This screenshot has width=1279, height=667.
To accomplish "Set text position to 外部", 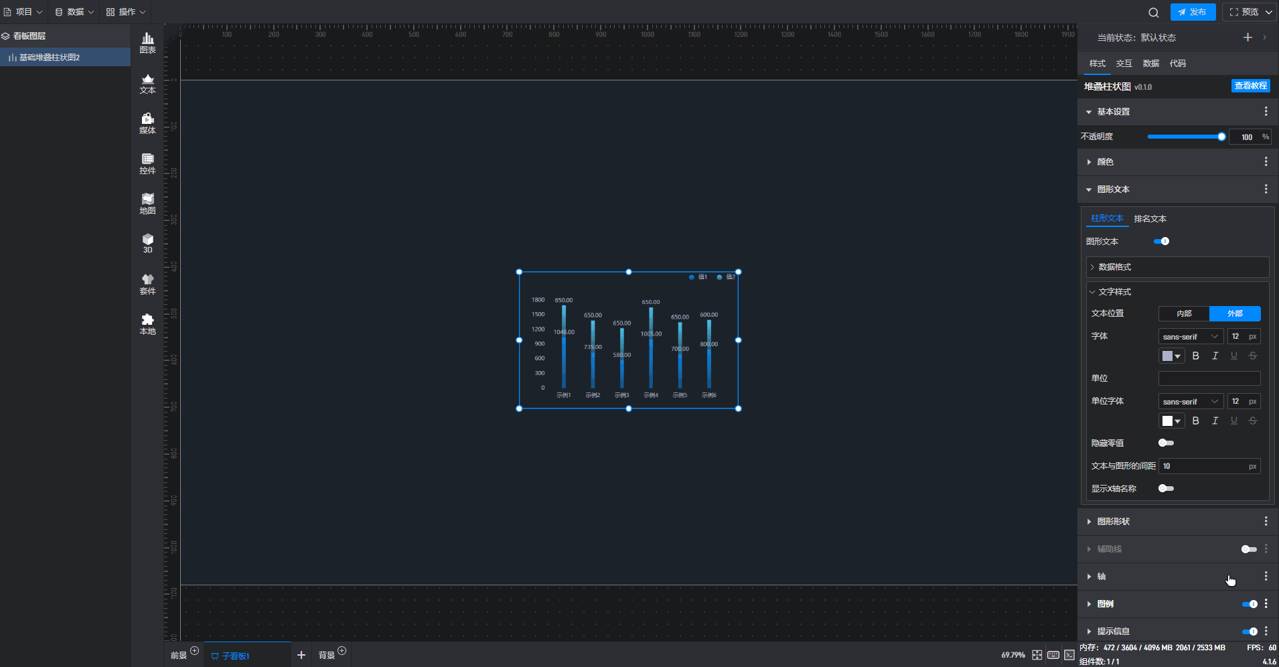I will click(x=1235, y=313).
